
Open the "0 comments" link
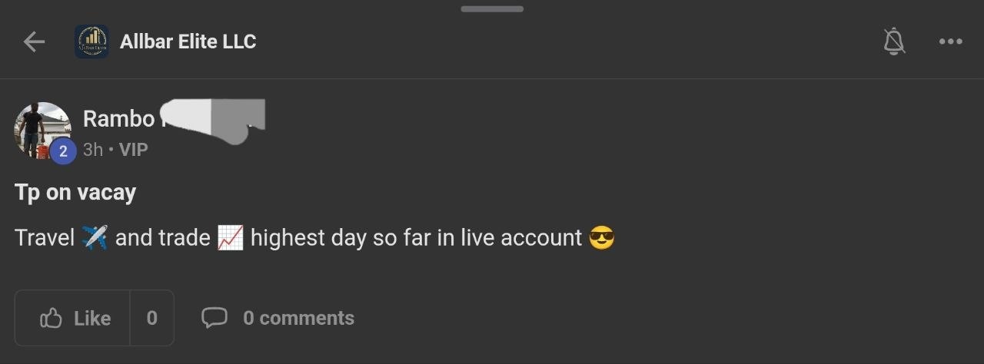click(298, 318)
